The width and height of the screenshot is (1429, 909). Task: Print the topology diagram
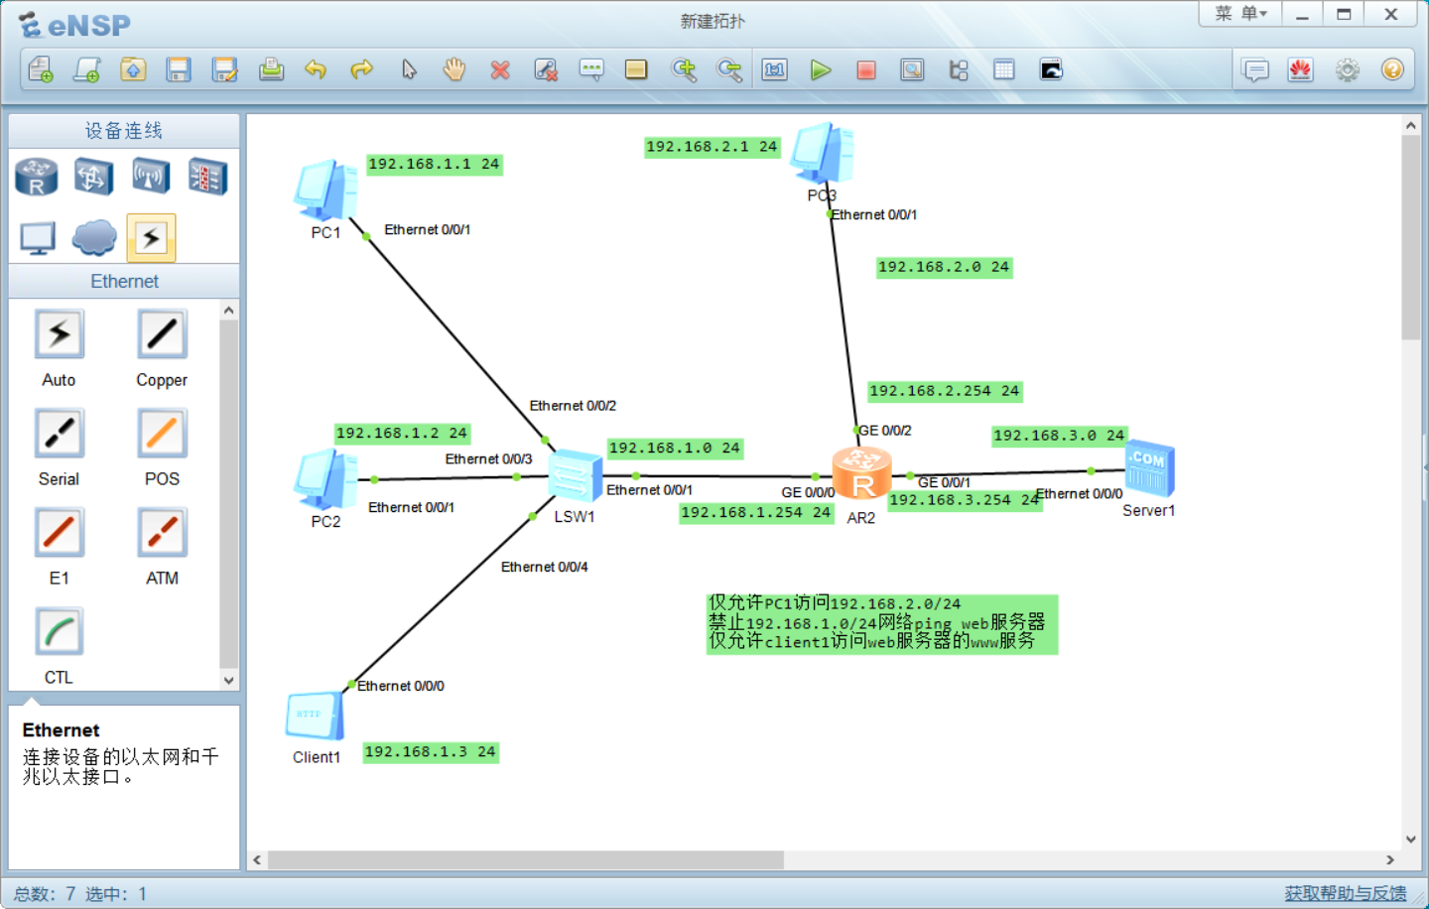(271, 69)
